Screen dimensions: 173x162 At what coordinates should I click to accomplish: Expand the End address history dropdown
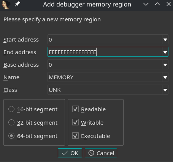165,52
